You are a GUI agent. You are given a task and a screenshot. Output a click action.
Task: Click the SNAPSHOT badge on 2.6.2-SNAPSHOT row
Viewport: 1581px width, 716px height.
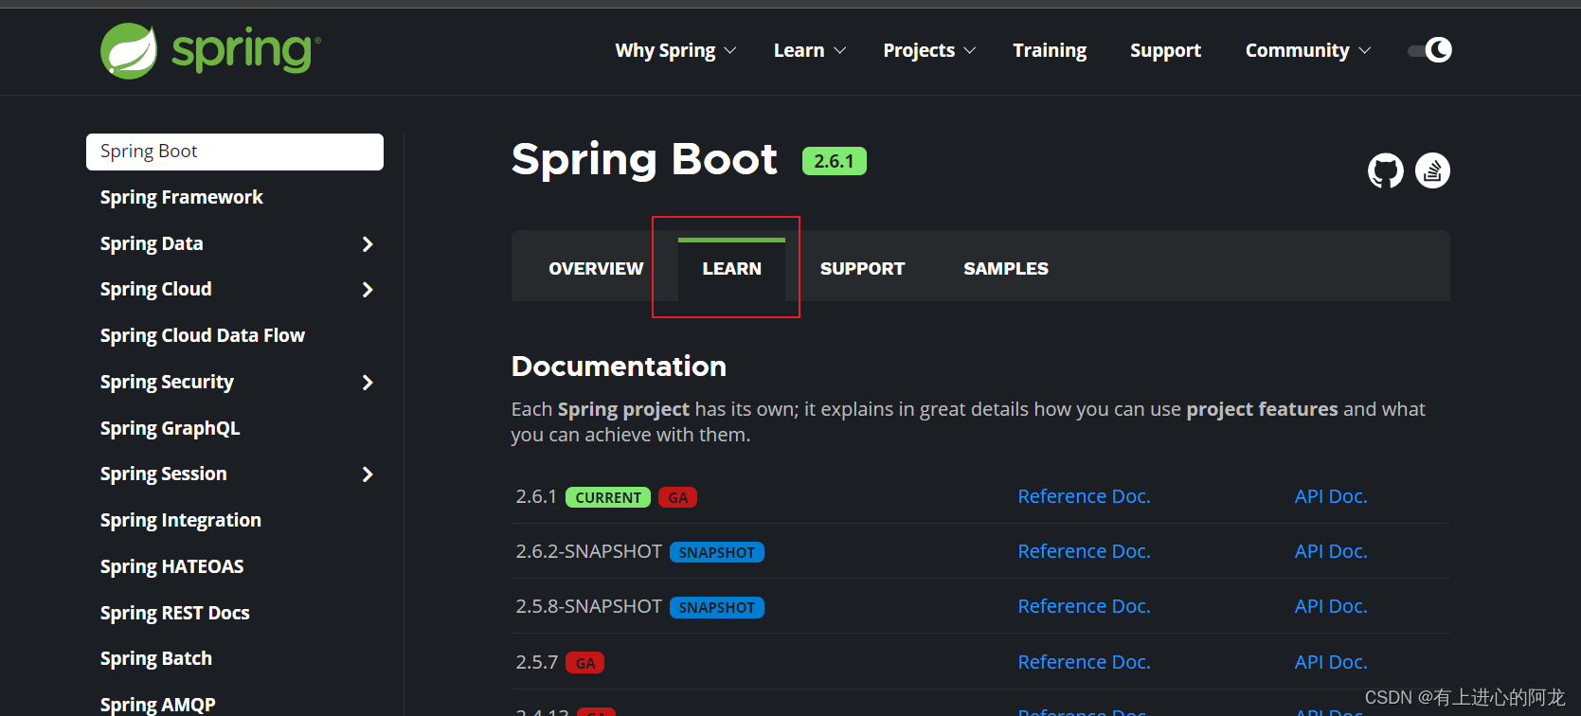pos(717,552)
